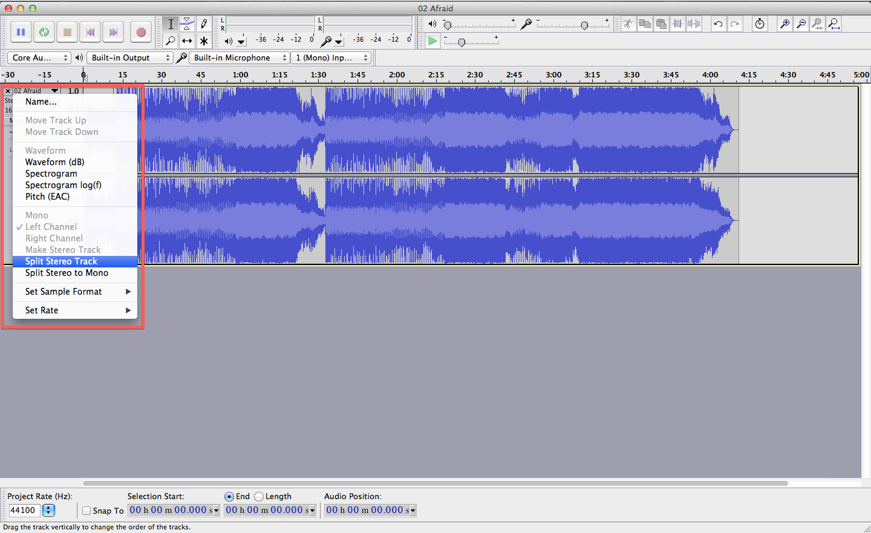Start recording with the Record button
This screenshot has width=871, height=533.
point(141,32)
